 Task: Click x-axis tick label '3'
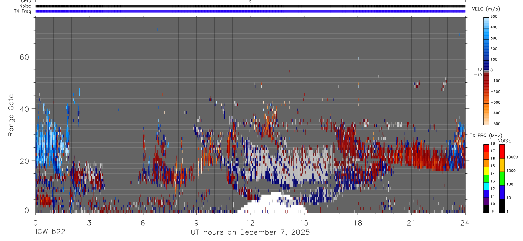click(x=89, y=223)
